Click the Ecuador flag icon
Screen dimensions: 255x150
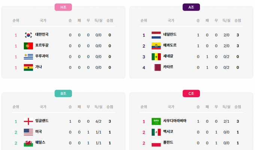pos(156,46)
